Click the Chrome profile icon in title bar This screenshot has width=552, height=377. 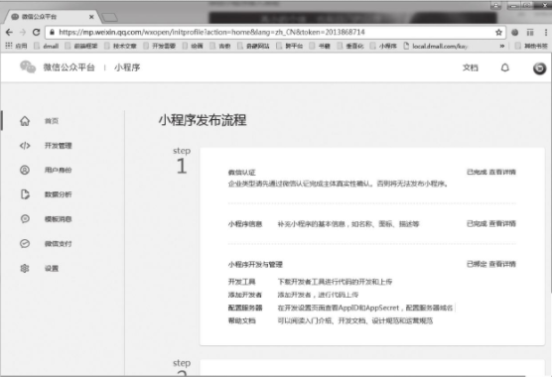coord(496,5)
